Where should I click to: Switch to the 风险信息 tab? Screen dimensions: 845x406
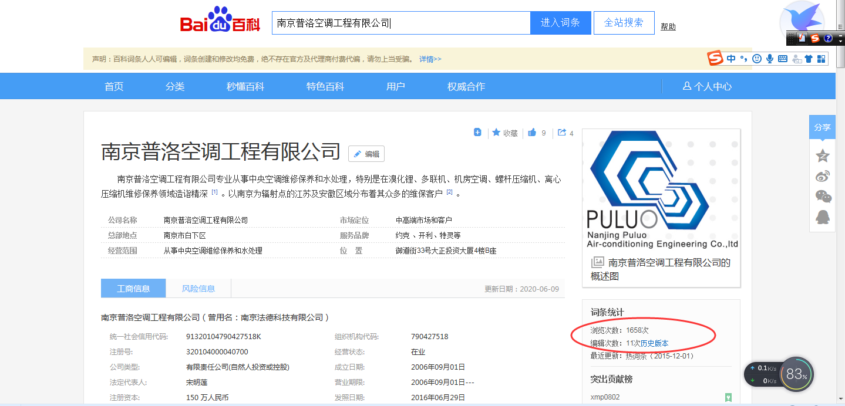tap(198, 288)
